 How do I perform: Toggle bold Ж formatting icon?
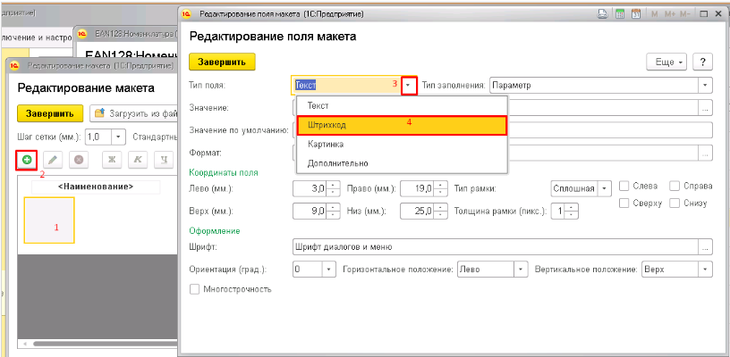pos(113,160)
